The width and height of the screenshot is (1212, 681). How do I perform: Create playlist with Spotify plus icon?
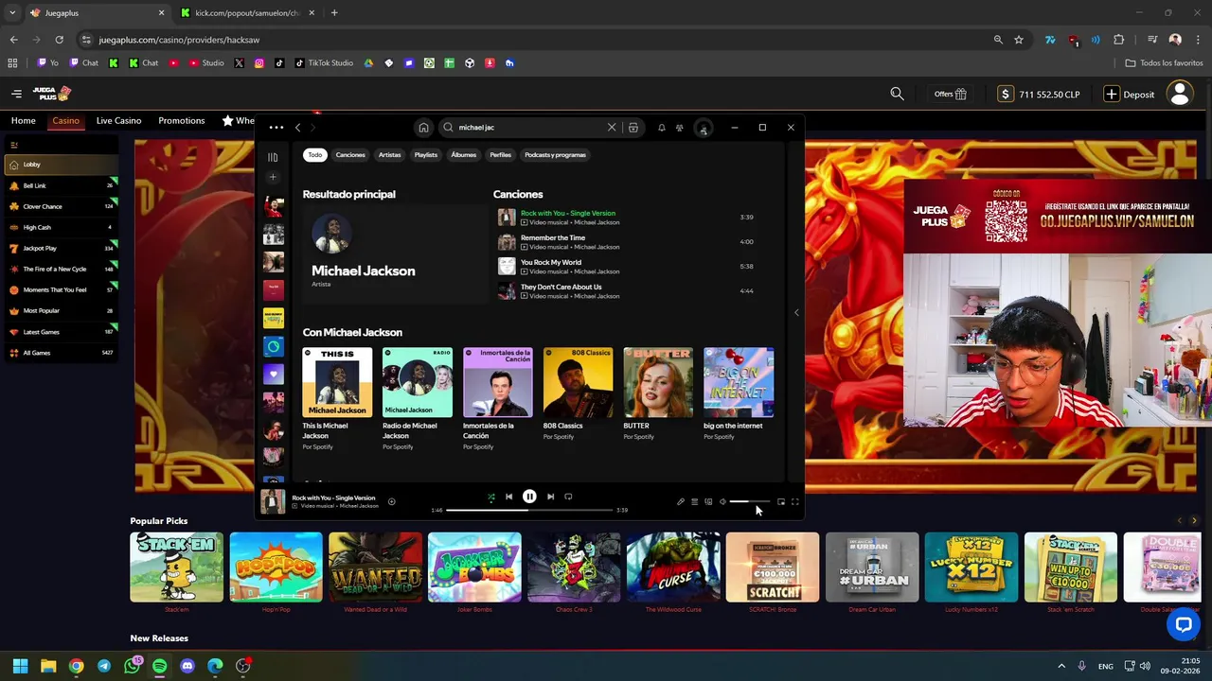point(273,177)
